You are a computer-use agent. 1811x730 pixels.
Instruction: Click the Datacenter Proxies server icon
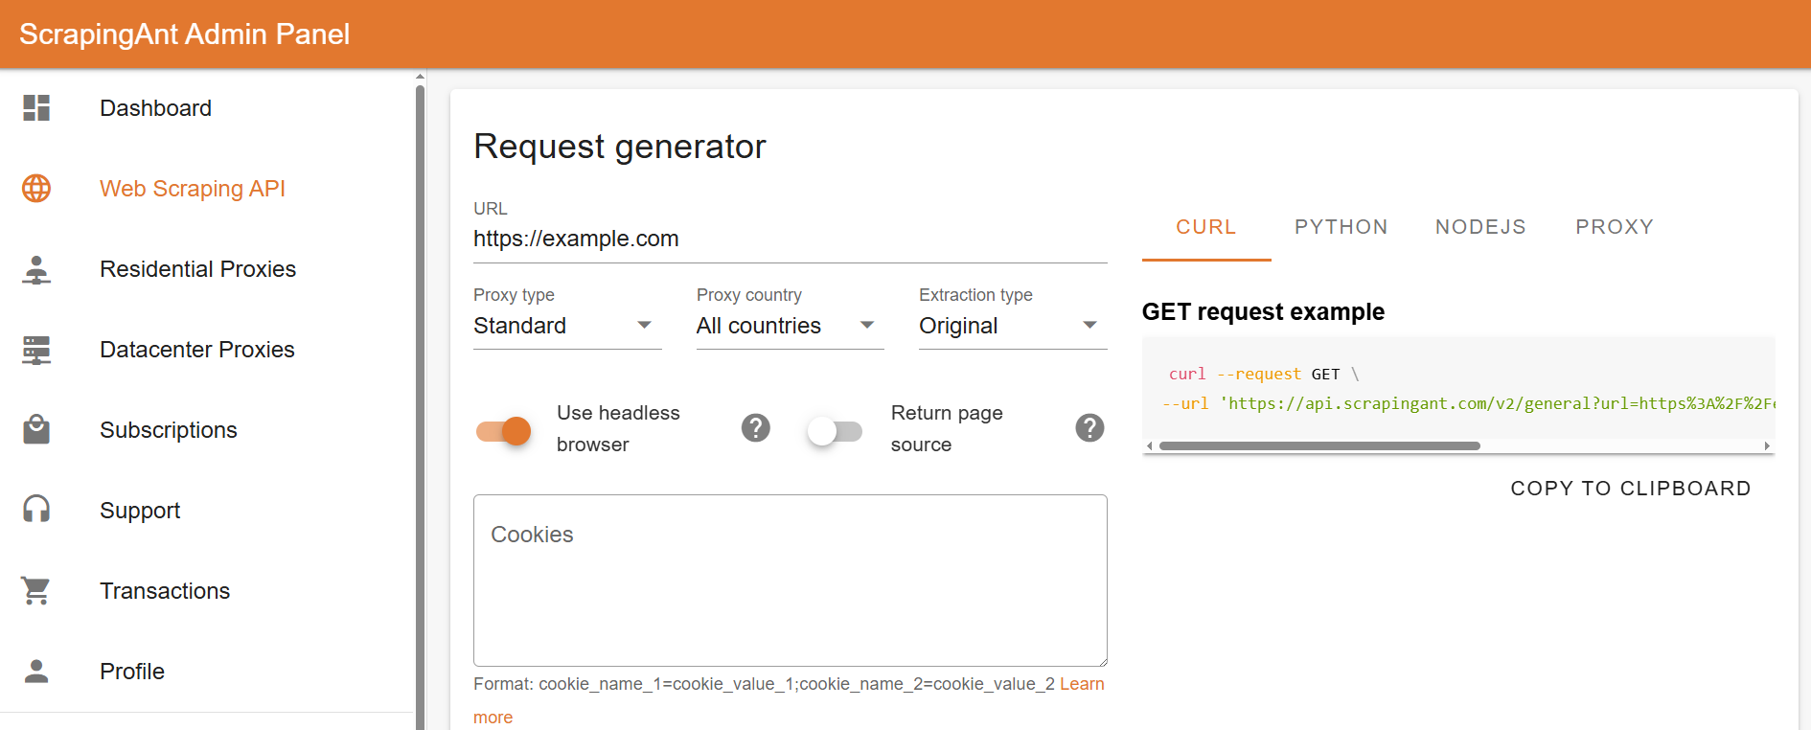(x=36, y=350)
